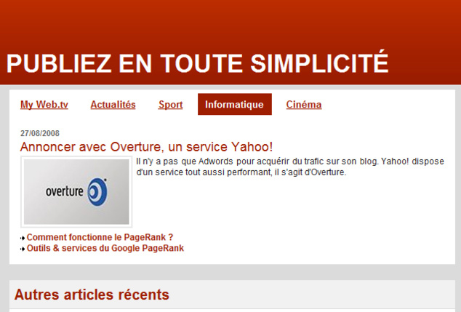The width and height of the screenshot is (461, 312).
Task: Select the highlighted Informatique tab
Action: pos(234,105)
